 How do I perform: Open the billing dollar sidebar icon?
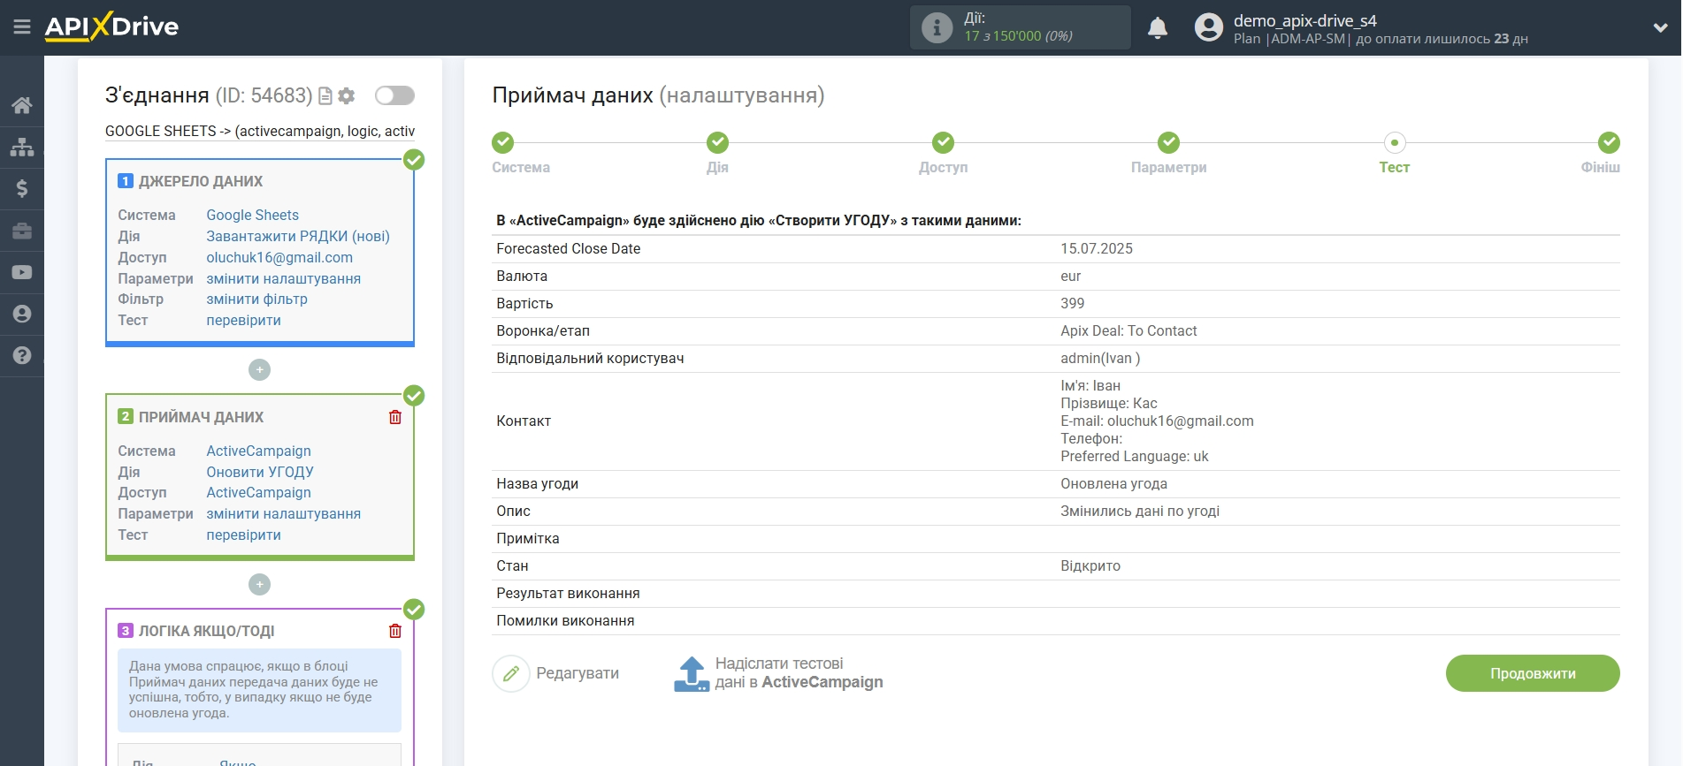22,188
